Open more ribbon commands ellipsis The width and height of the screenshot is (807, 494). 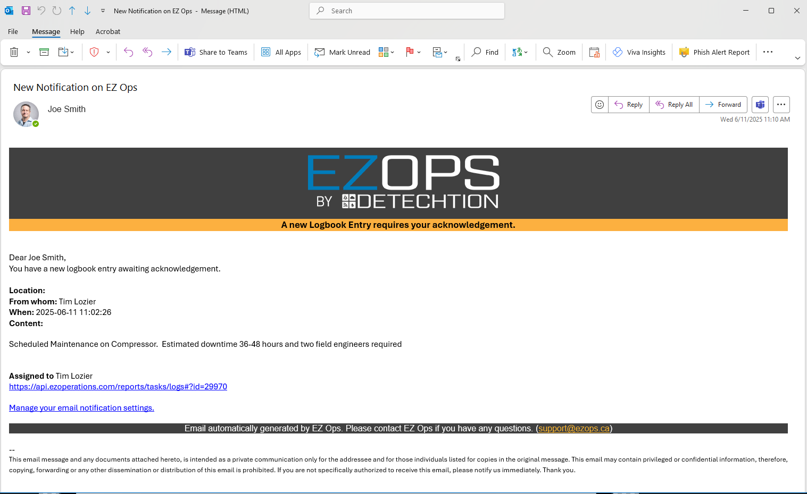coord(768,52)
